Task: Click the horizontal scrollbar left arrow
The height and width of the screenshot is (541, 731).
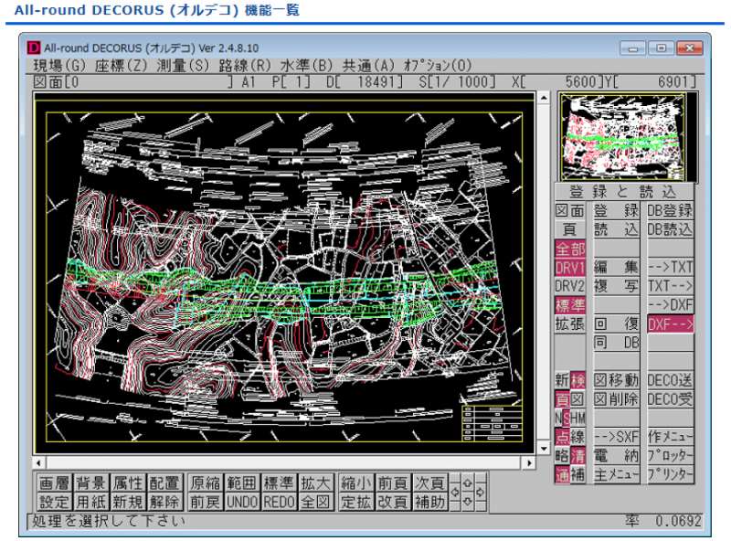Action: pos(40,461)
